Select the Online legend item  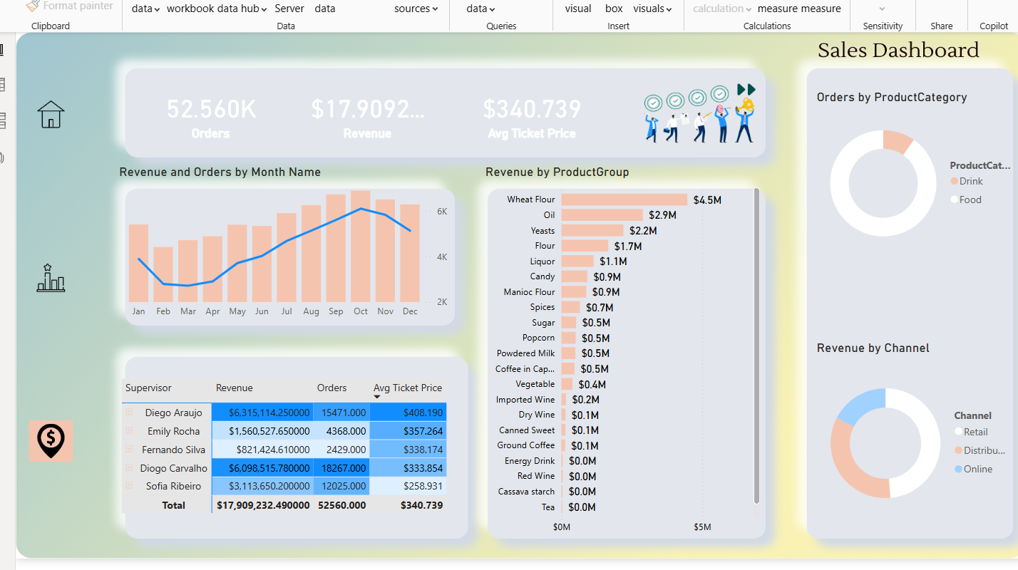coord(973,469)
